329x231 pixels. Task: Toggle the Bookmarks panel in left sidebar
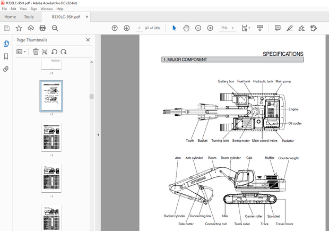tap(6, 56)
